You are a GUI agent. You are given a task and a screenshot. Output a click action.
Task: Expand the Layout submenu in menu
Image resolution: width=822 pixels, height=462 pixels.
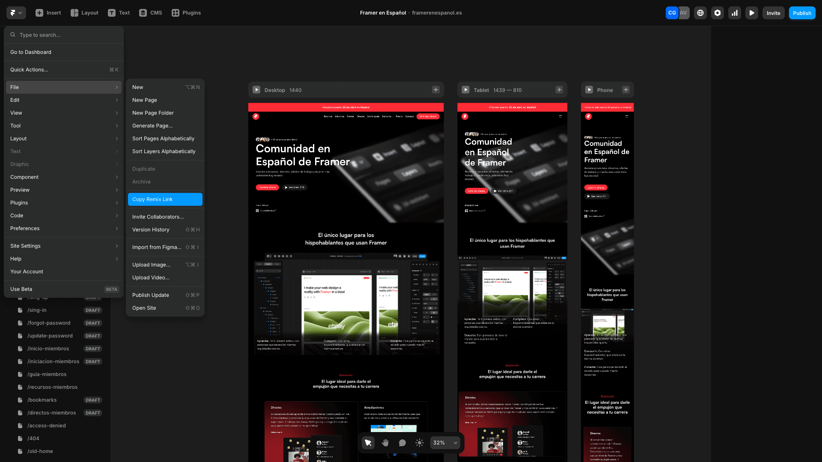(x=64, y=139)
